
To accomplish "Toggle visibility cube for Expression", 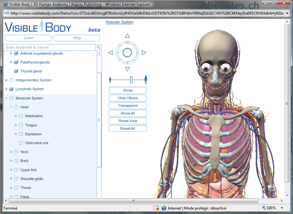I will pos(21,134).
